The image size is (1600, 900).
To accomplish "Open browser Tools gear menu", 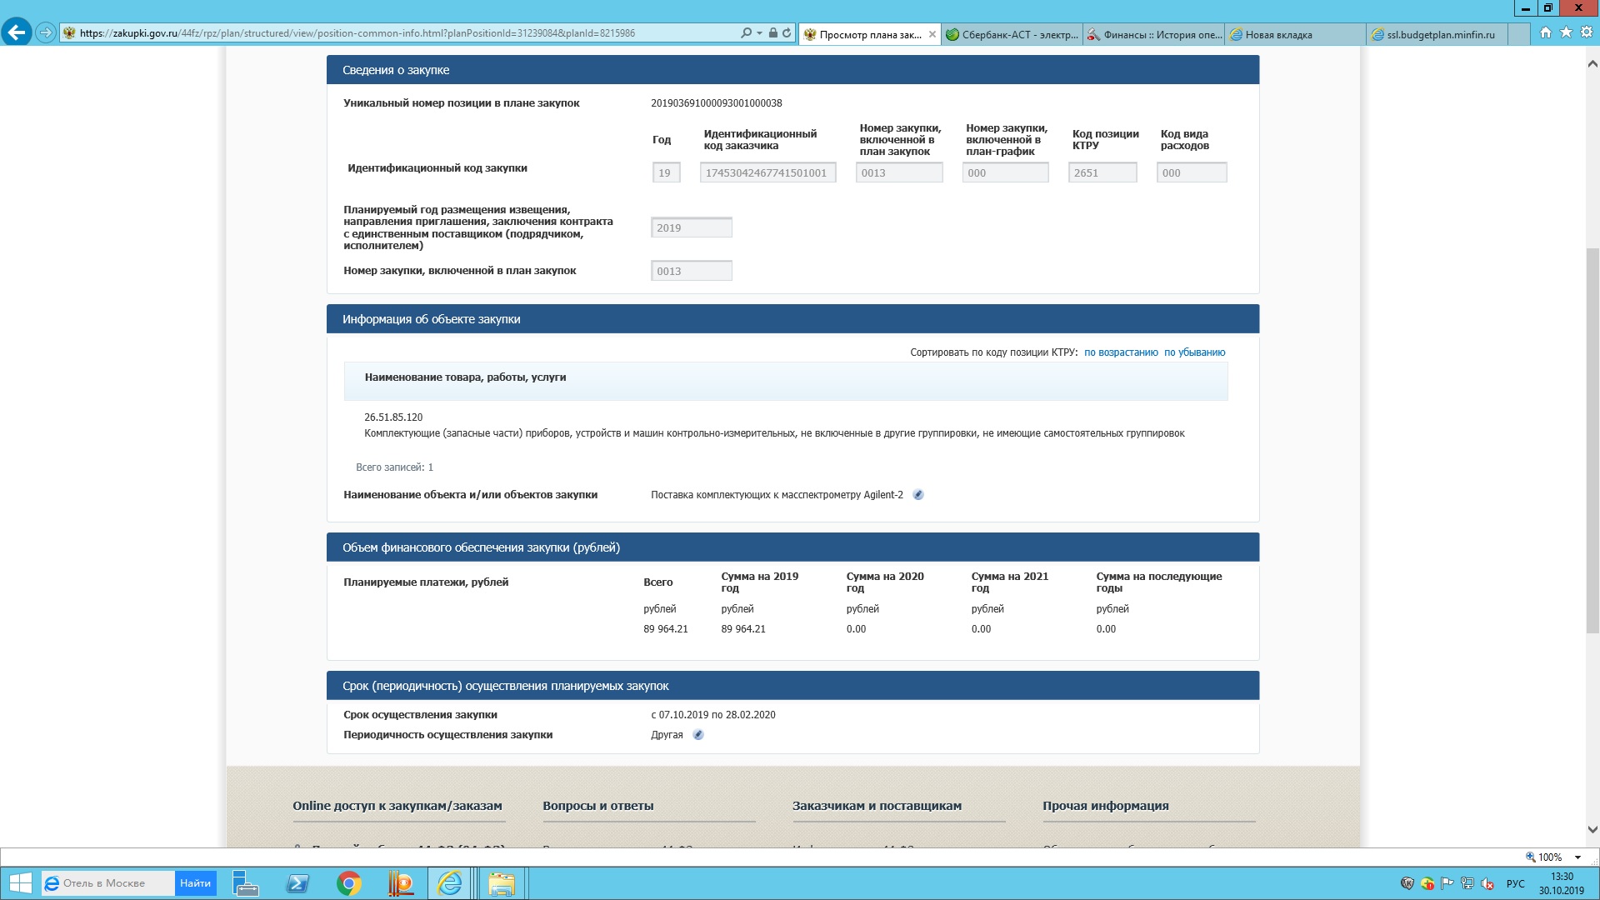I will [1587, 32].
